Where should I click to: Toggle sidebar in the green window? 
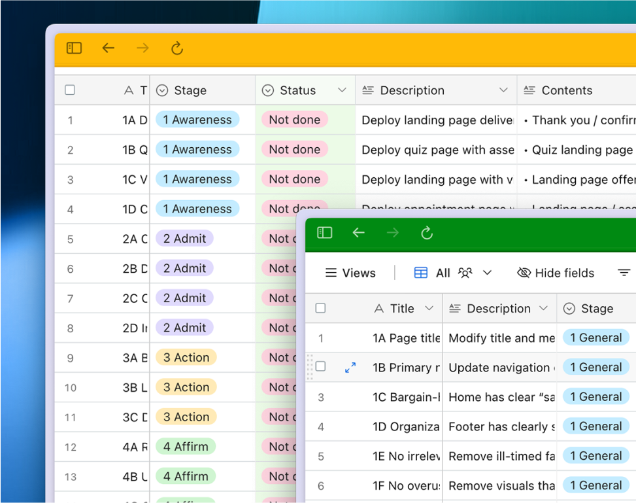[x=324, y=233]
